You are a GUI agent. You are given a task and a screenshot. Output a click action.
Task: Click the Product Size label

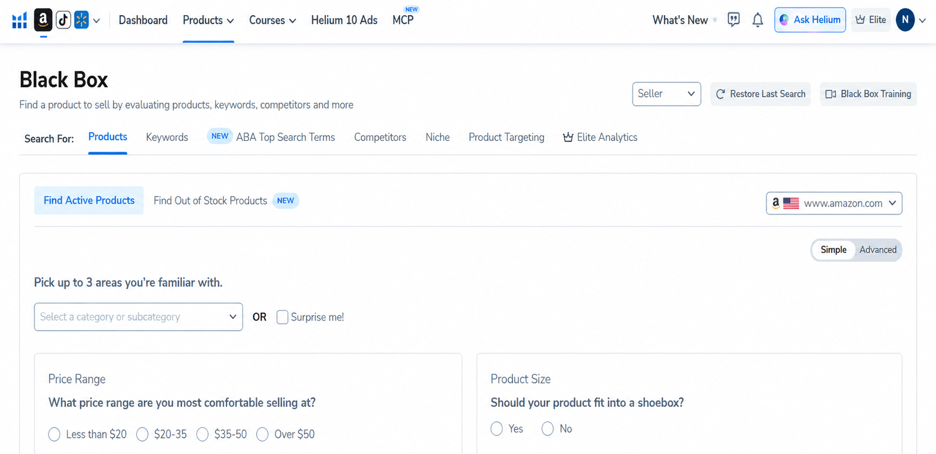[x=521, y=379]
